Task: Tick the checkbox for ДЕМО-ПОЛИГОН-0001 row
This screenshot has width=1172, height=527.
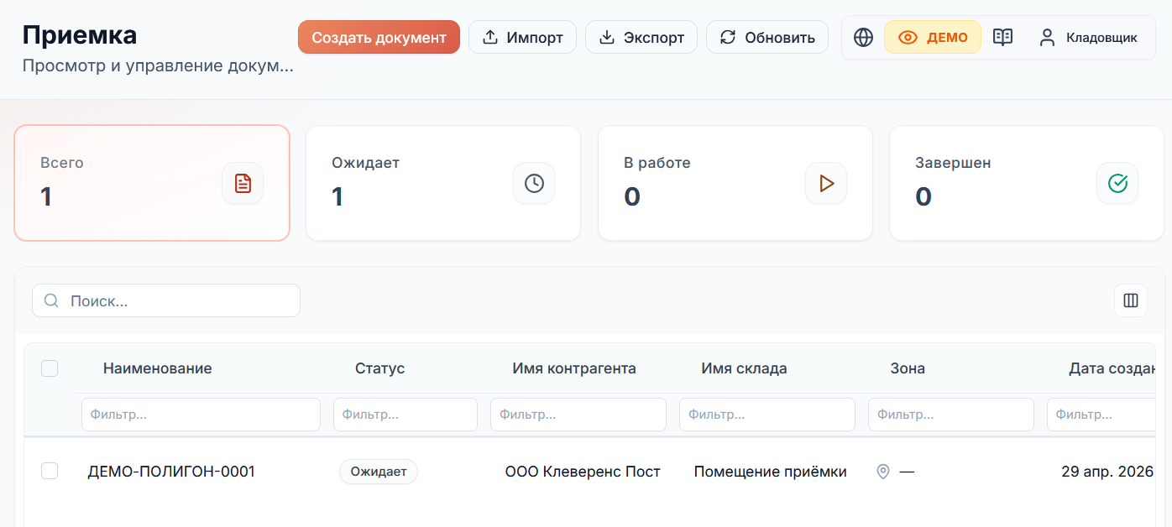Action: (x=50, y=471)
